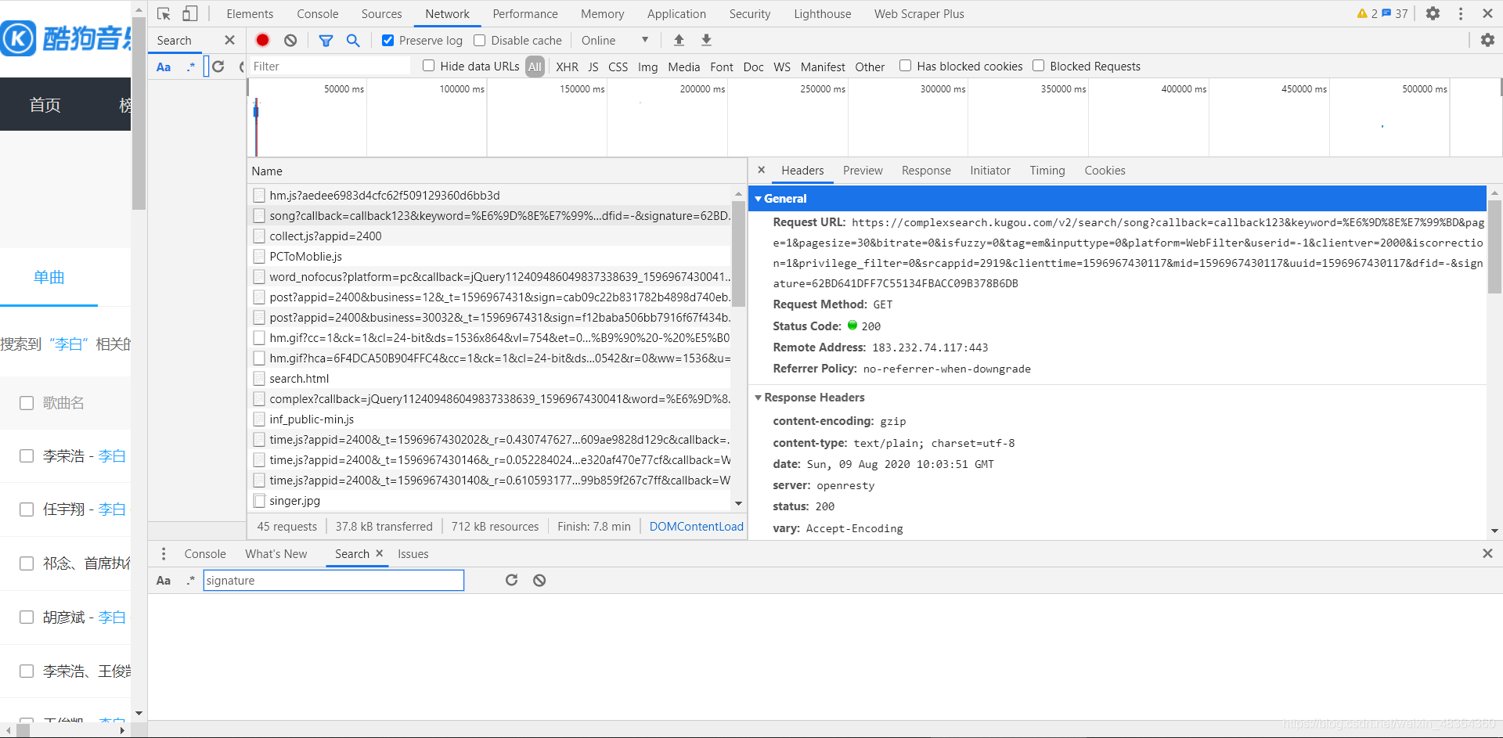Open the drawer kebab menu
This screenshot has height=738, width=1503.
164,553
